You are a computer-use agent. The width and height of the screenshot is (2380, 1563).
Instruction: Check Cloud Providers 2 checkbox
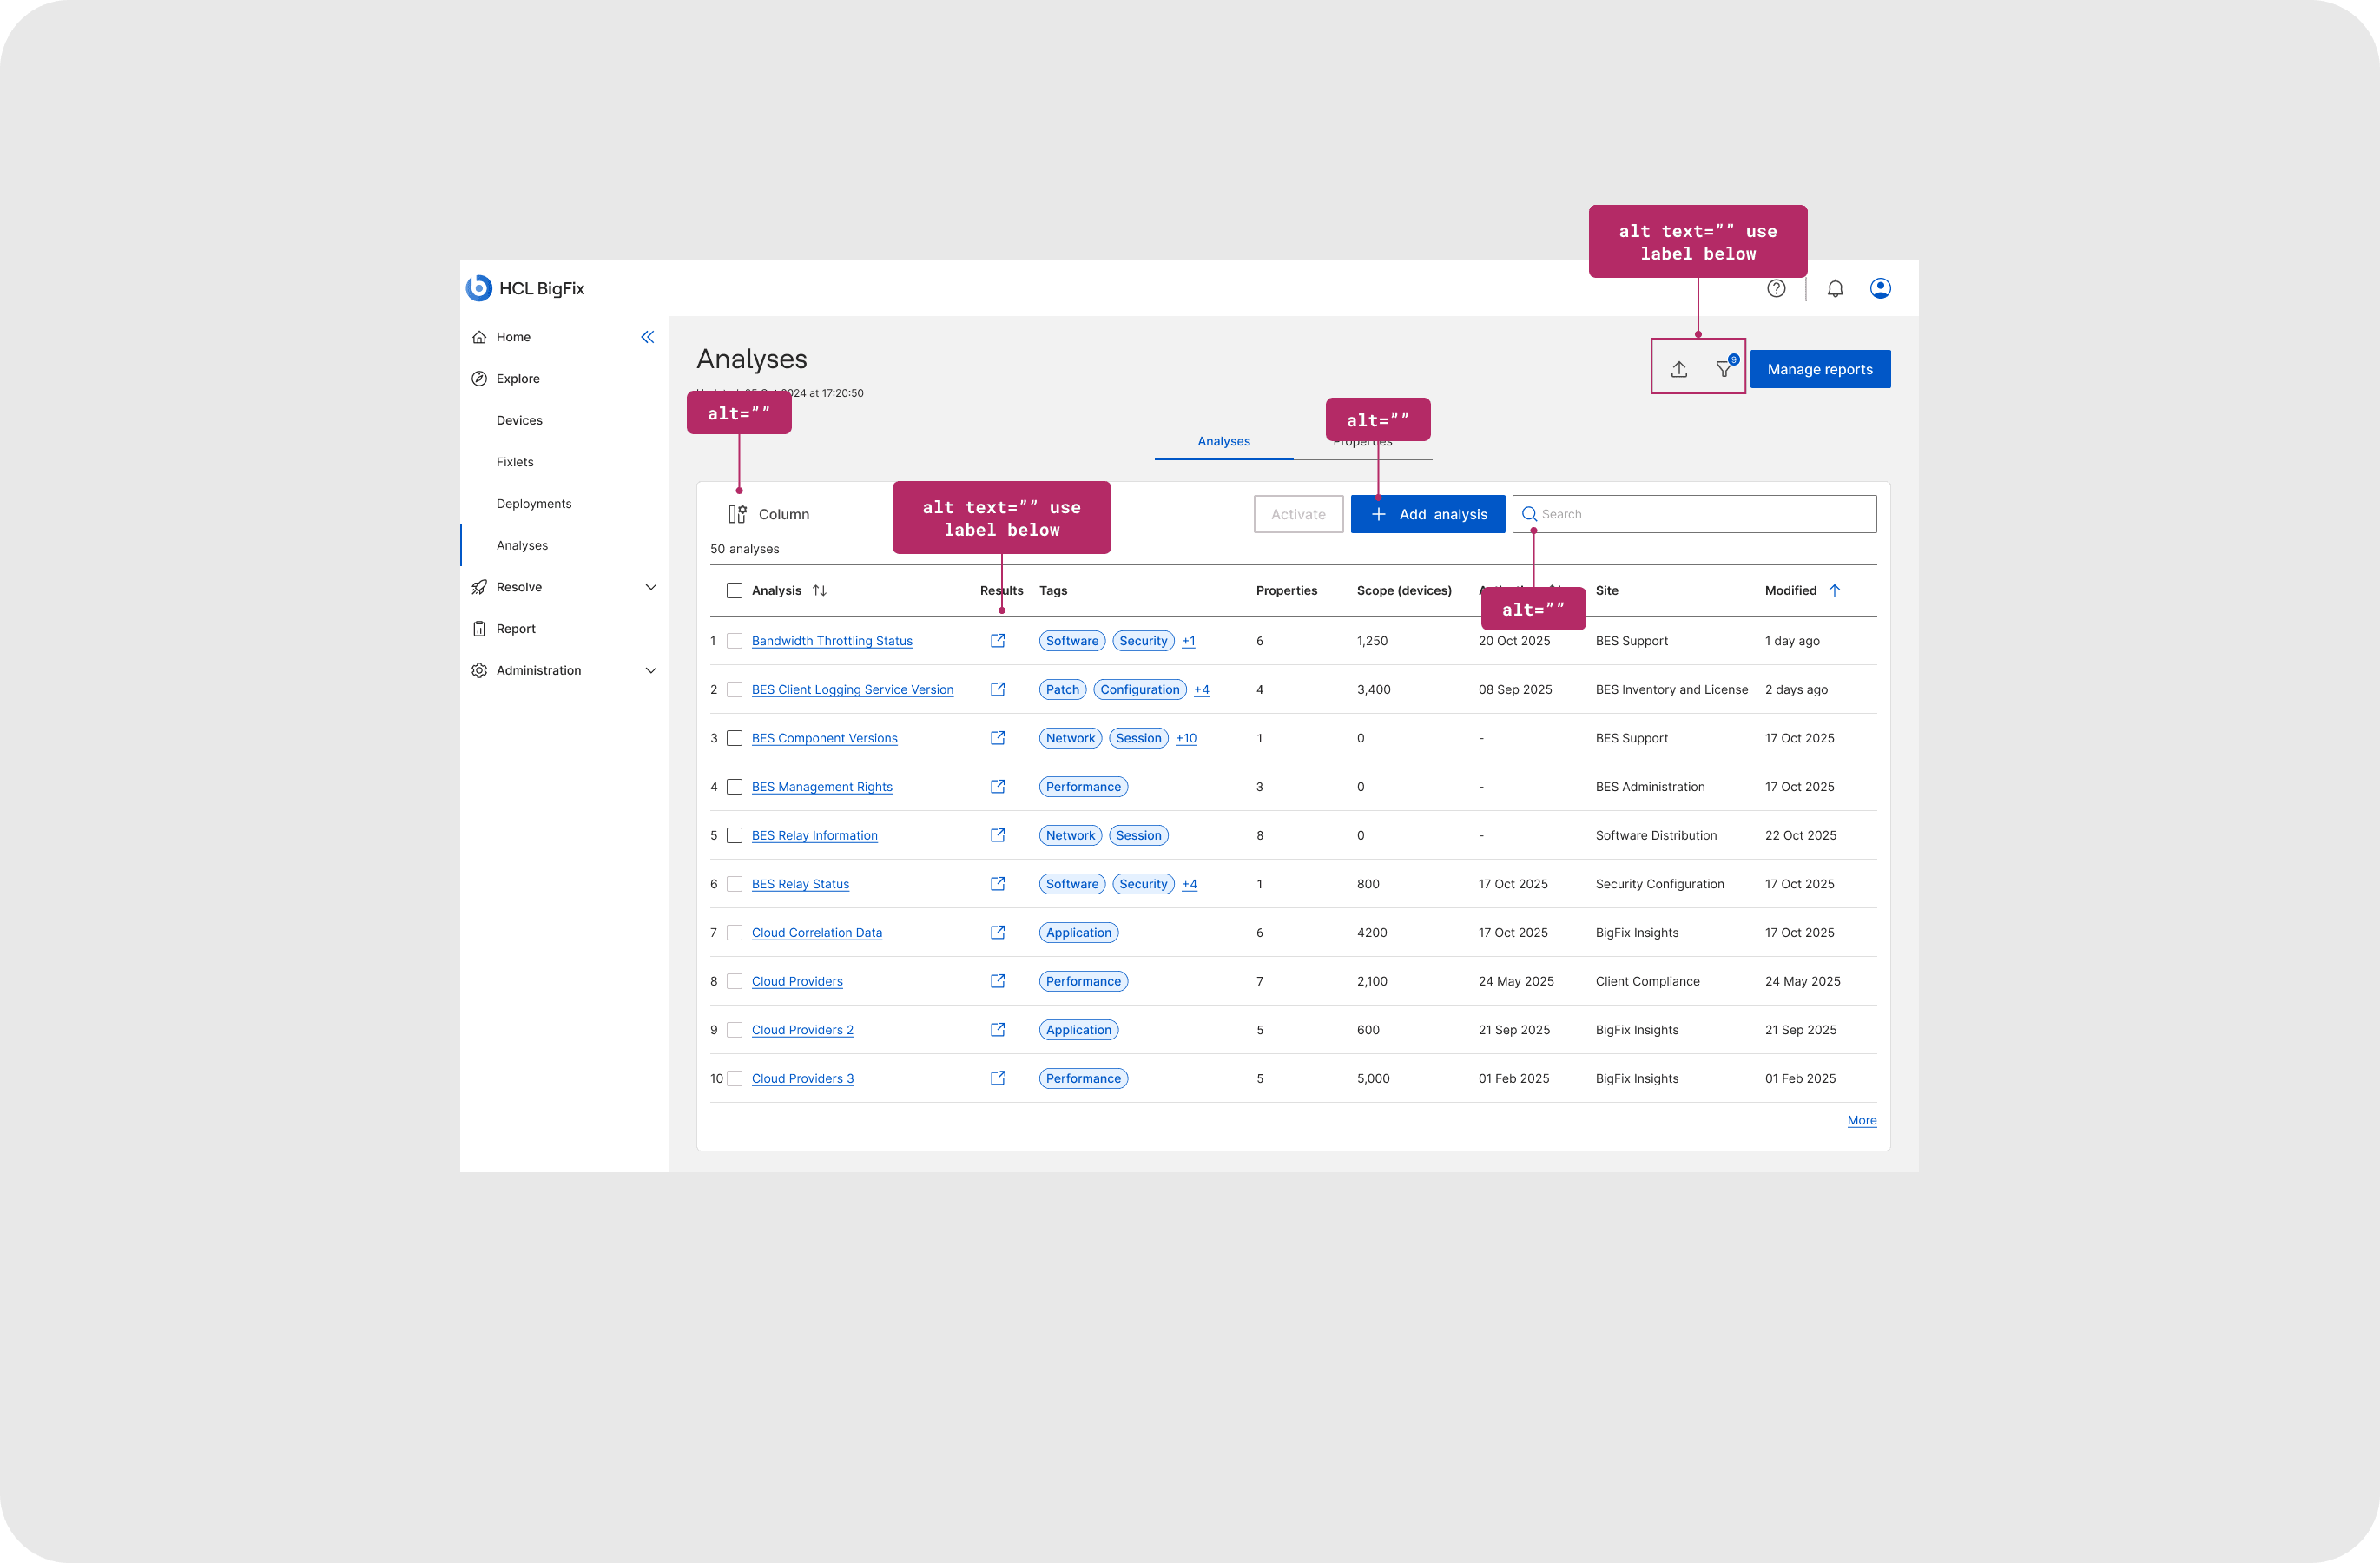point(734,1030)
